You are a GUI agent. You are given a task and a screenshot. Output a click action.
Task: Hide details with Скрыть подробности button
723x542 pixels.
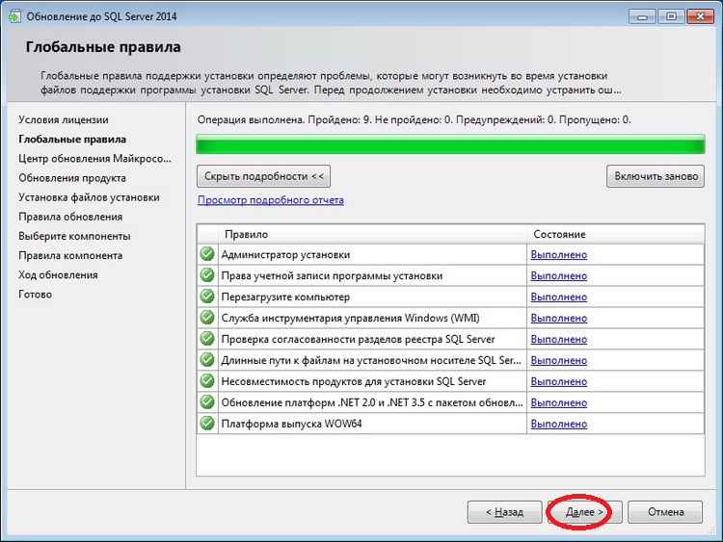point(264,176)
